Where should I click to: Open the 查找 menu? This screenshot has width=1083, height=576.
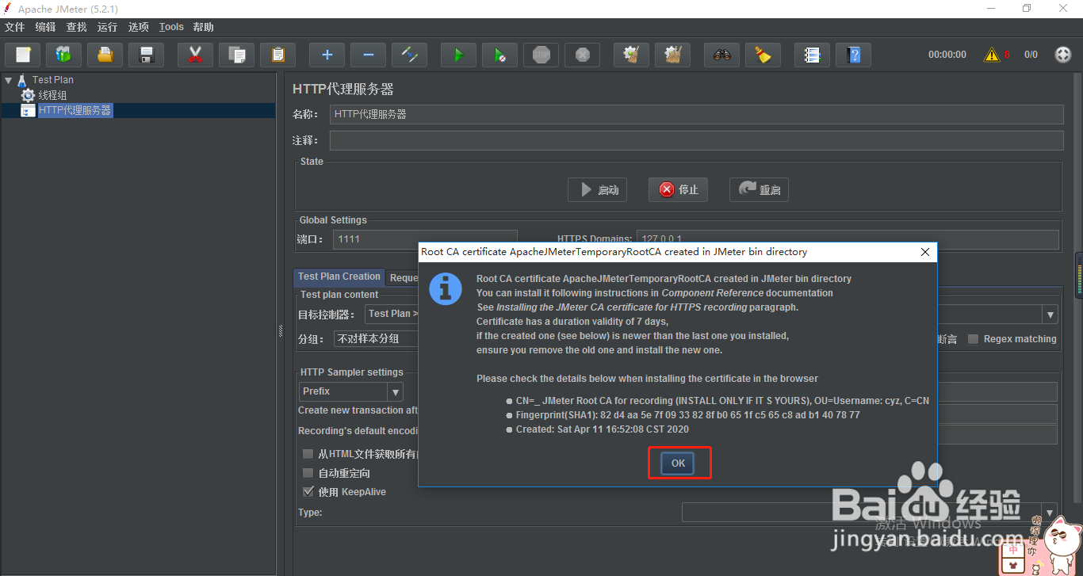[x=77, y=27]
